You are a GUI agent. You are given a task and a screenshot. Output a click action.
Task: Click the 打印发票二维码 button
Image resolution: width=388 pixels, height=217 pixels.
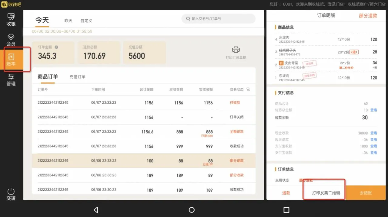pyautogui.click(x=326, y=193)
